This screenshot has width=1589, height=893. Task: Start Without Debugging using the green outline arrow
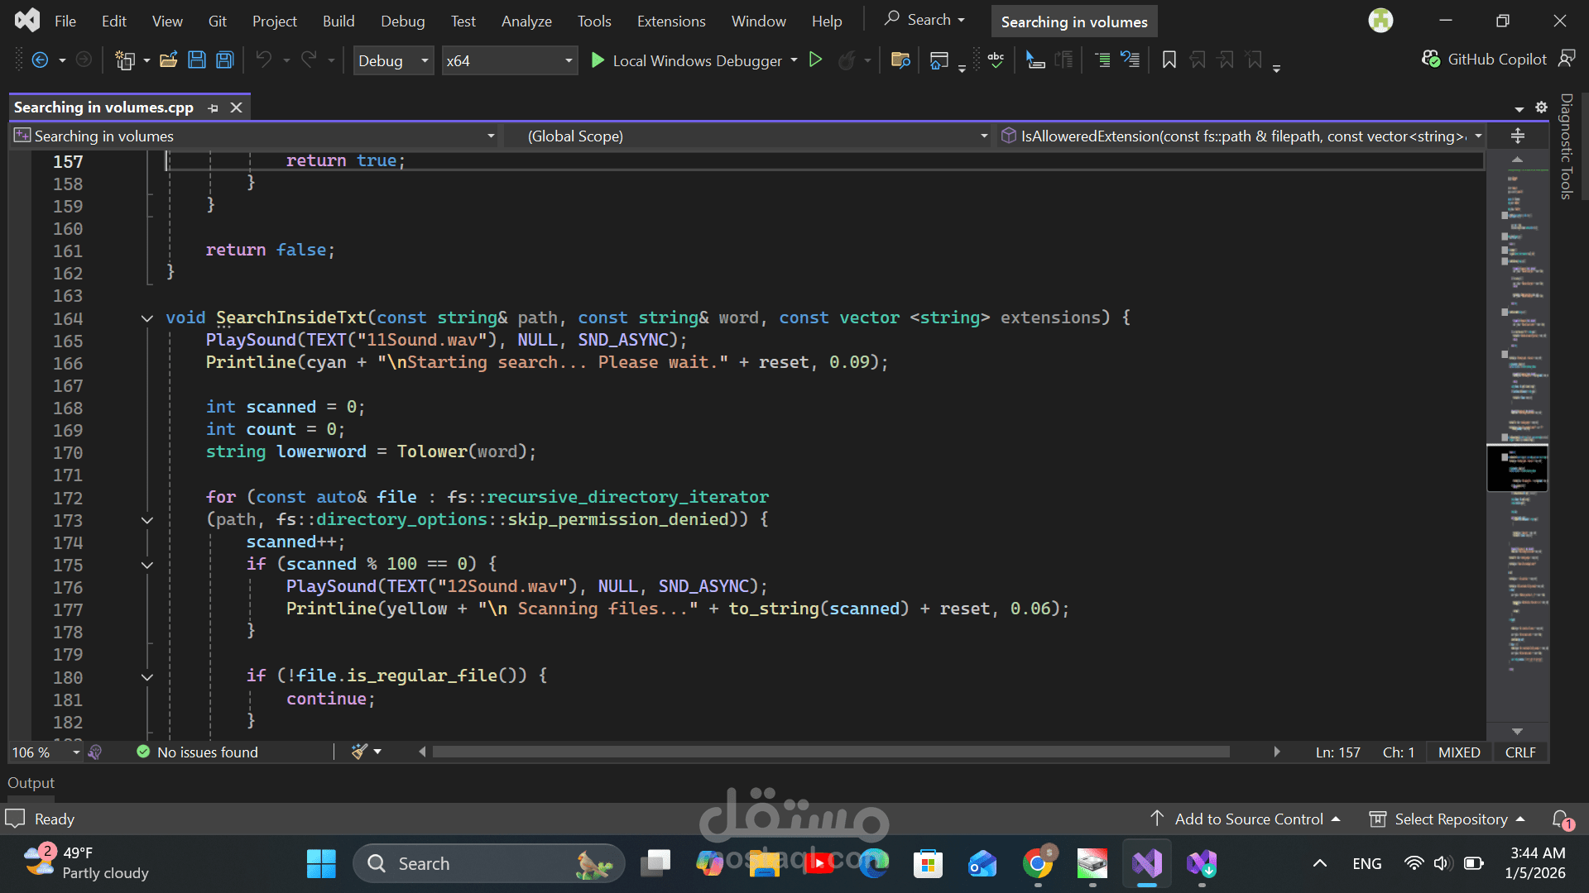(815, 60)
